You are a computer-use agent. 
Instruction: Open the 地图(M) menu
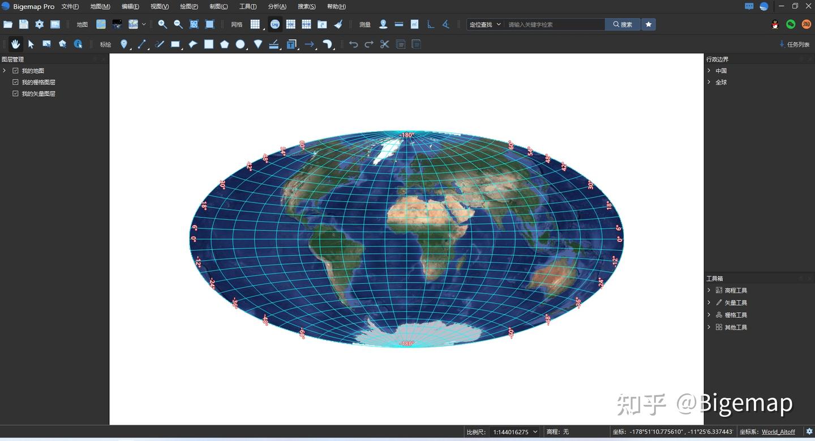[100, 6]
